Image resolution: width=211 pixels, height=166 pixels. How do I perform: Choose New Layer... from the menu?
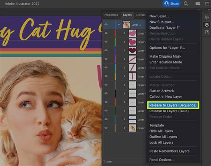(159, 16)
